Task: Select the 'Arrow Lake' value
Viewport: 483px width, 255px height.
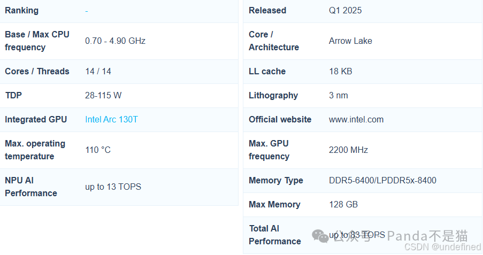Action: pyautogui.click(x=350, y=41)
